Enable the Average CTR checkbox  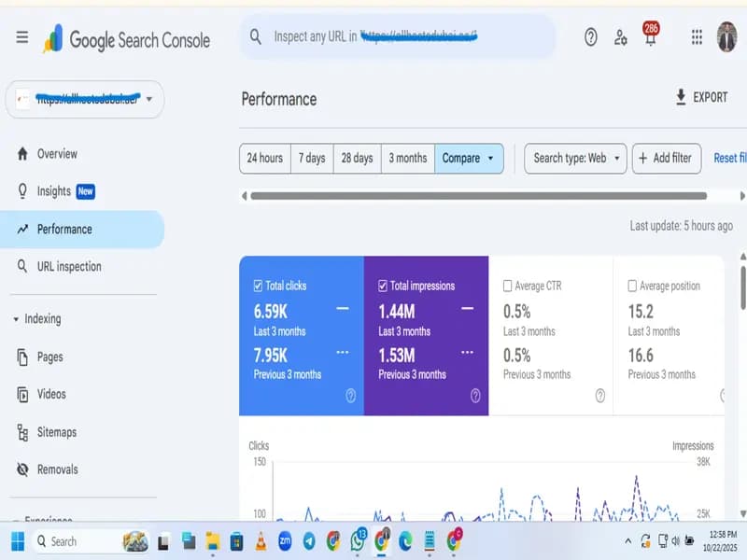tap(507, 286)
